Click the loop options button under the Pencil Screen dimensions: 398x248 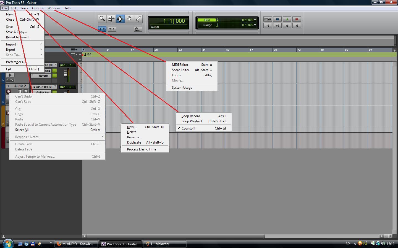click(x=138, y=29)
